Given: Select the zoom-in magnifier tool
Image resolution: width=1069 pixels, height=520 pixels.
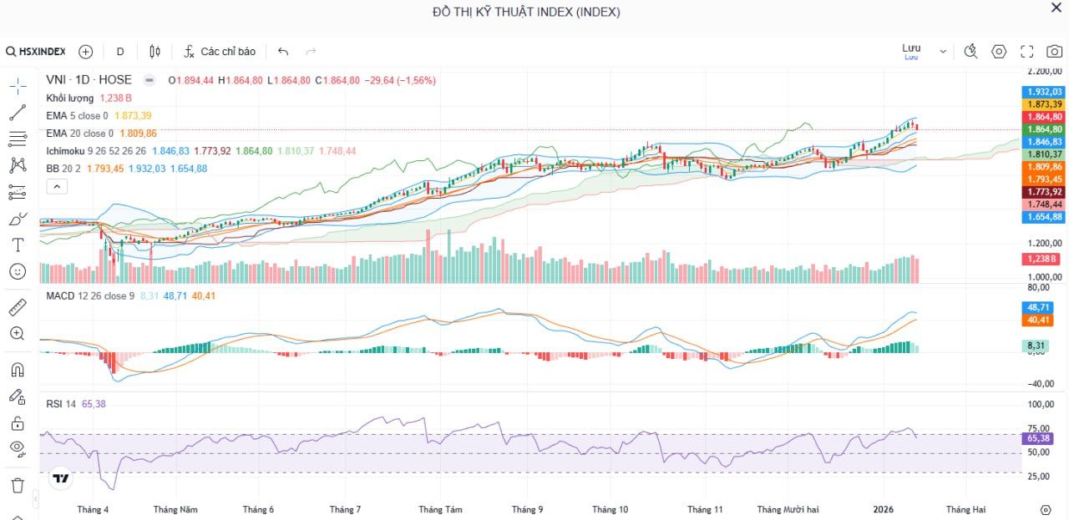Looking at the screenshot, I should tap(17, 334).
